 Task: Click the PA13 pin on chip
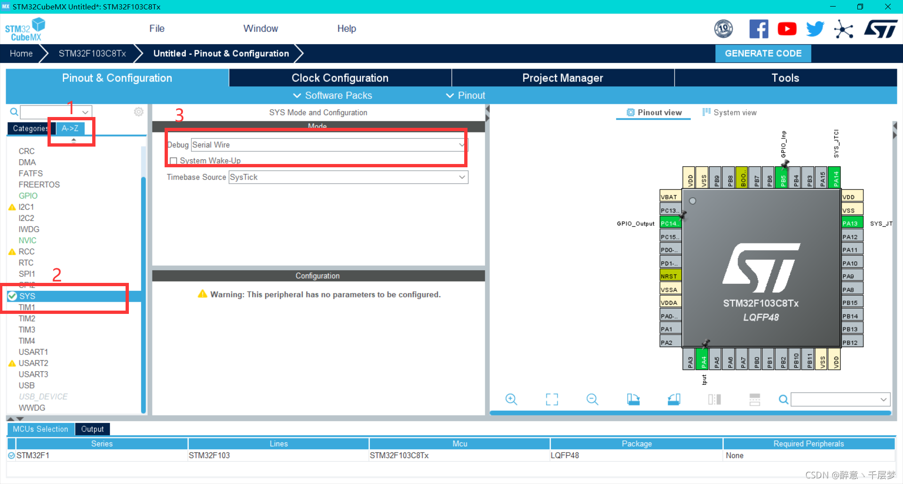click(x=852, y=223)
